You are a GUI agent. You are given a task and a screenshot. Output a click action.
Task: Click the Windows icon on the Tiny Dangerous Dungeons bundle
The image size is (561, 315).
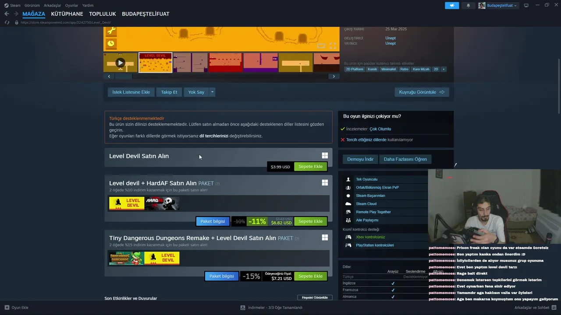325,237
